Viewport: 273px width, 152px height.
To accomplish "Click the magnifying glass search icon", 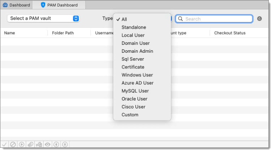I will point(180,19).
